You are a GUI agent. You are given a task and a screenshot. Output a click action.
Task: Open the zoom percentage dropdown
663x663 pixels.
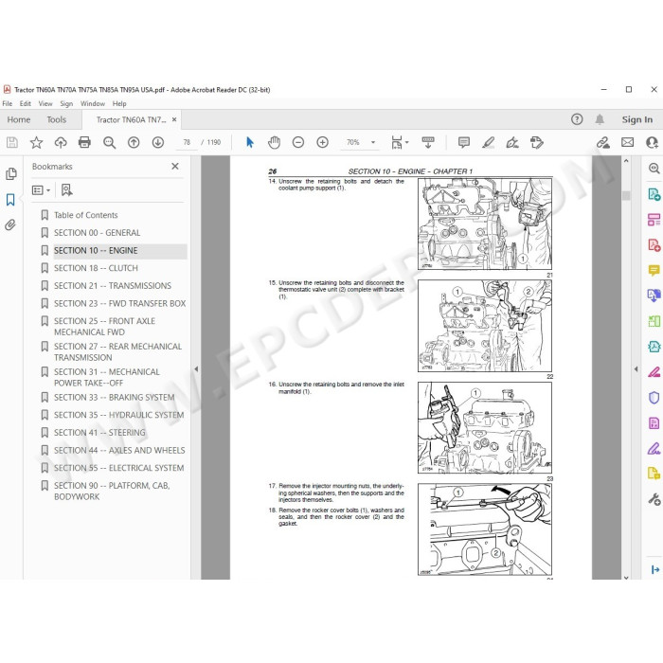click(x=373, y=142)
